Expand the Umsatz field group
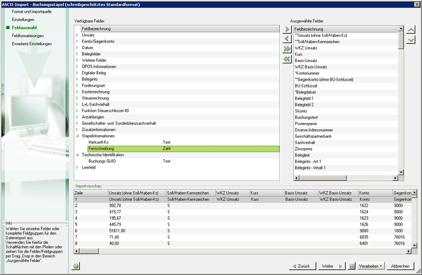 click(x=77, y=35)
